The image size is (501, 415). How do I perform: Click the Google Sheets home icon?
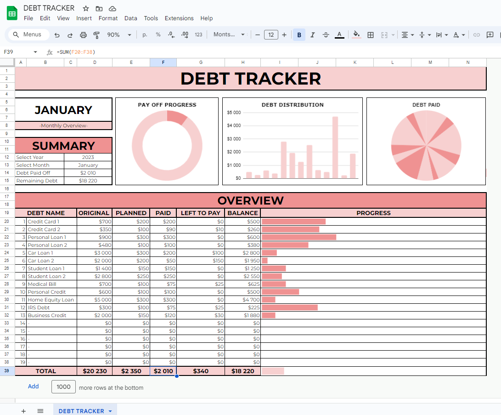click(12, 13)
